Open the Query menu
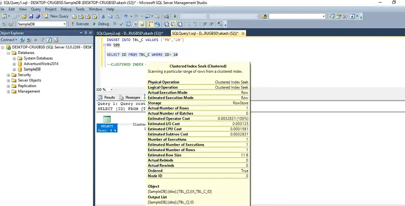Screen dimensions: 405x206 coord(36,9)
